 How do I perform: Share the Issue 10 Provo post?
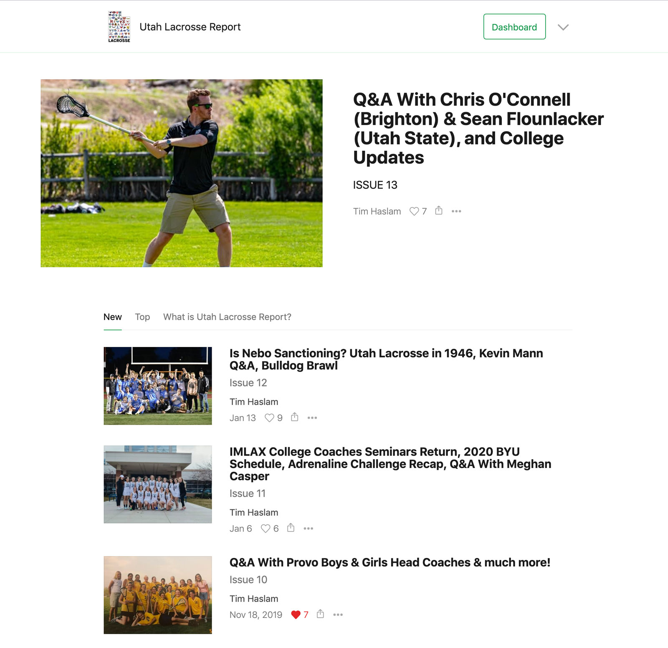320,614
